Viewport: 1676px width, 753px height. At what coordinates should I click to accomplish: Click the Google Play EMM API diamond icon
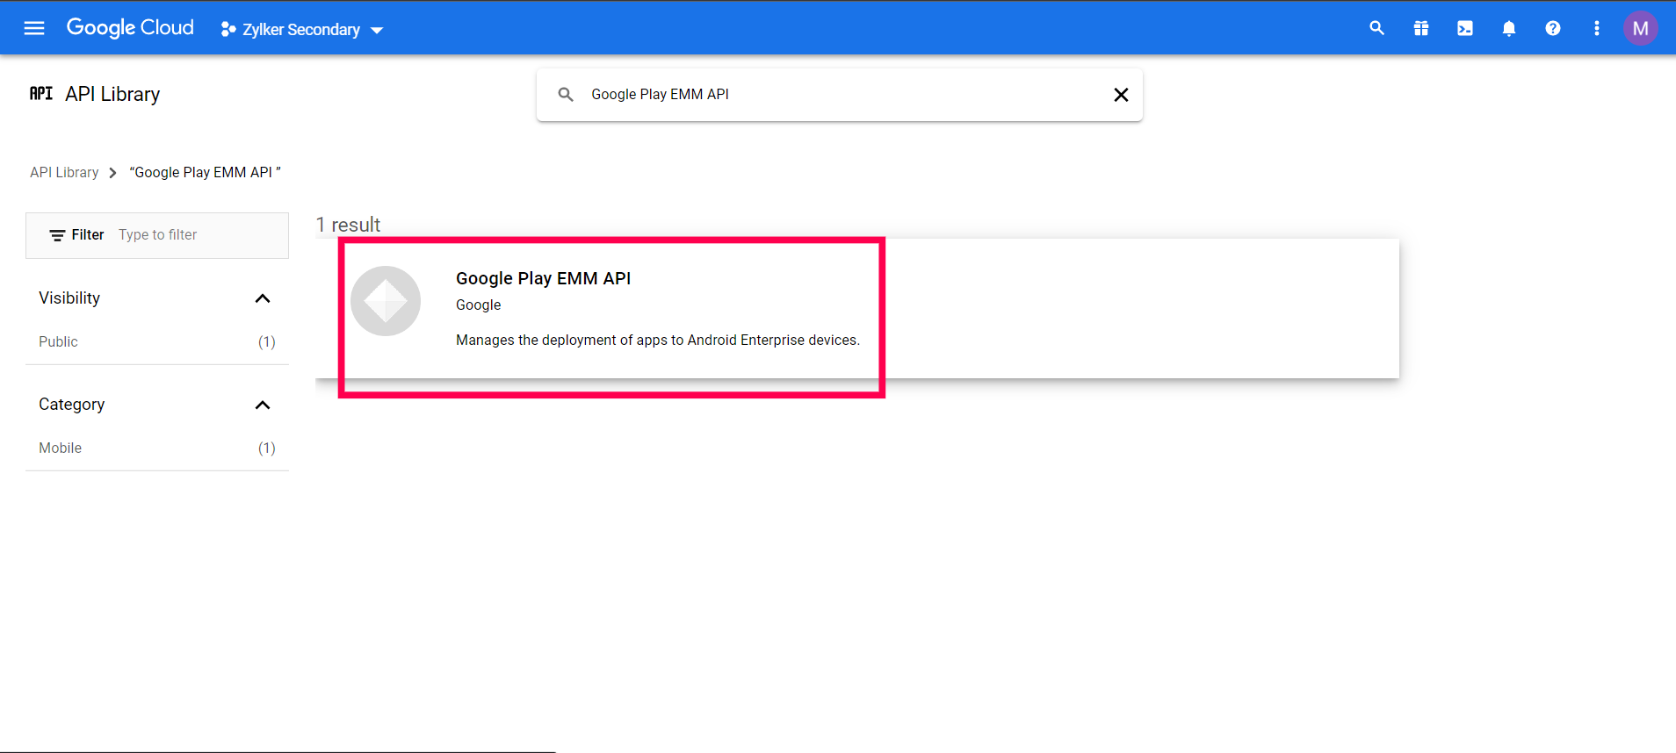point(386,301)
